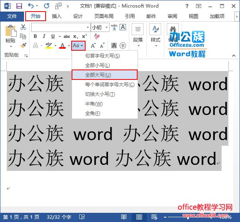Image resolution: width=240 pixels, height=222 pixels.
Task: Click the Paste clipboard icon
Action: pos(10,34)
